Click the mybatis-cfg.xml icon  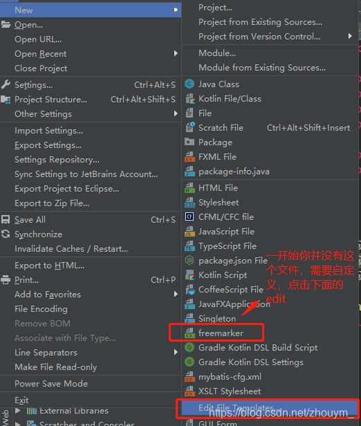189,377
